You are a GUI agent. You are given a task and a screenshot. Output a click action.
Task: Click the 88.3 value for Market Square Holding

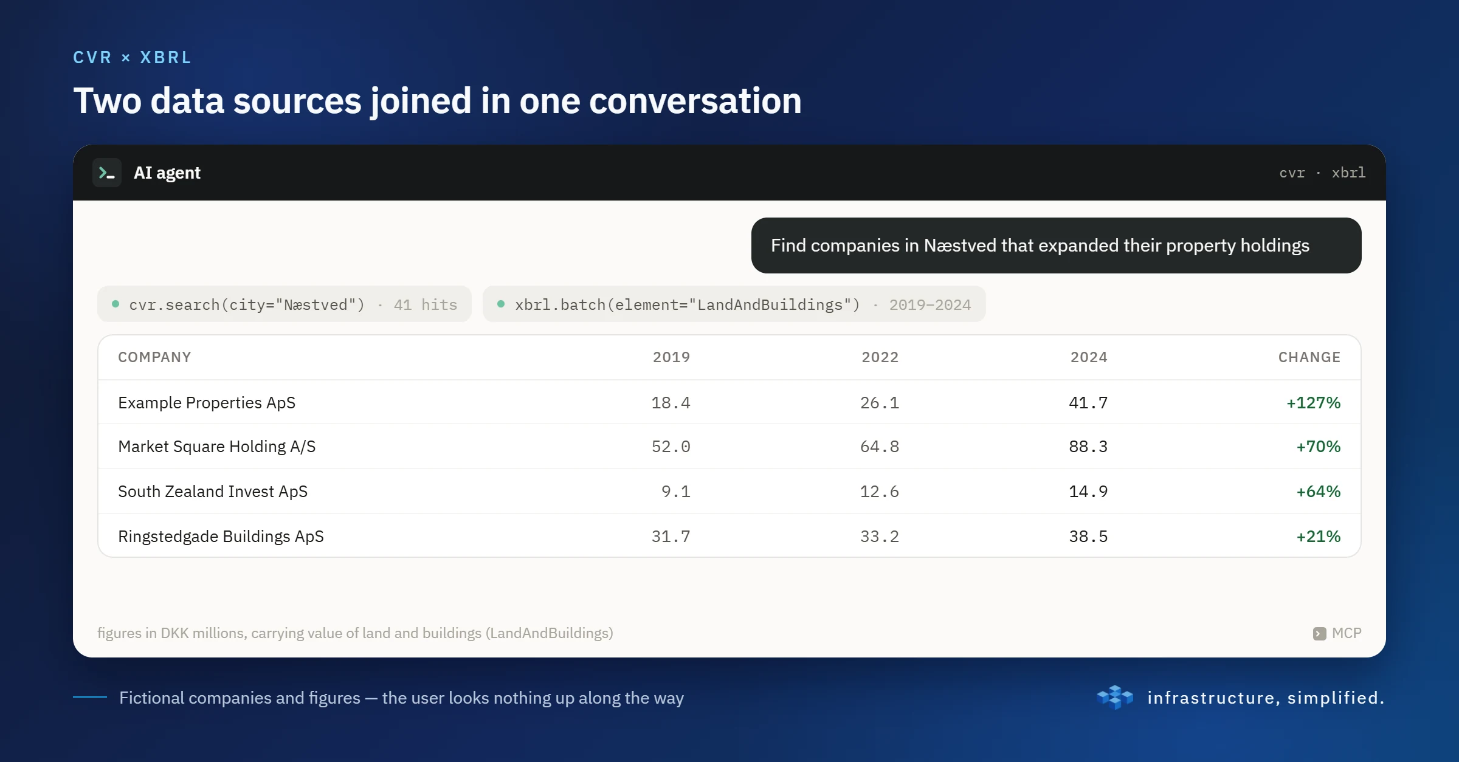1088,447
